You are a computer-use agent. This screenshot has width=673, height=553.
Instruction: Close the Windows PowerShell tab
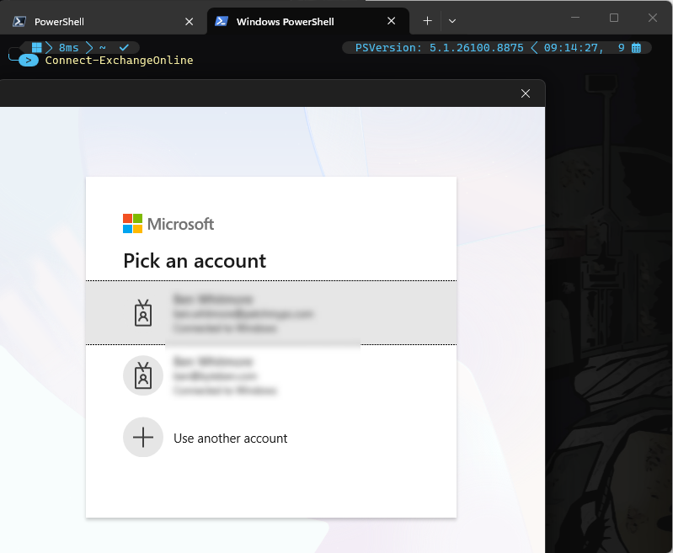pos(391,21)
